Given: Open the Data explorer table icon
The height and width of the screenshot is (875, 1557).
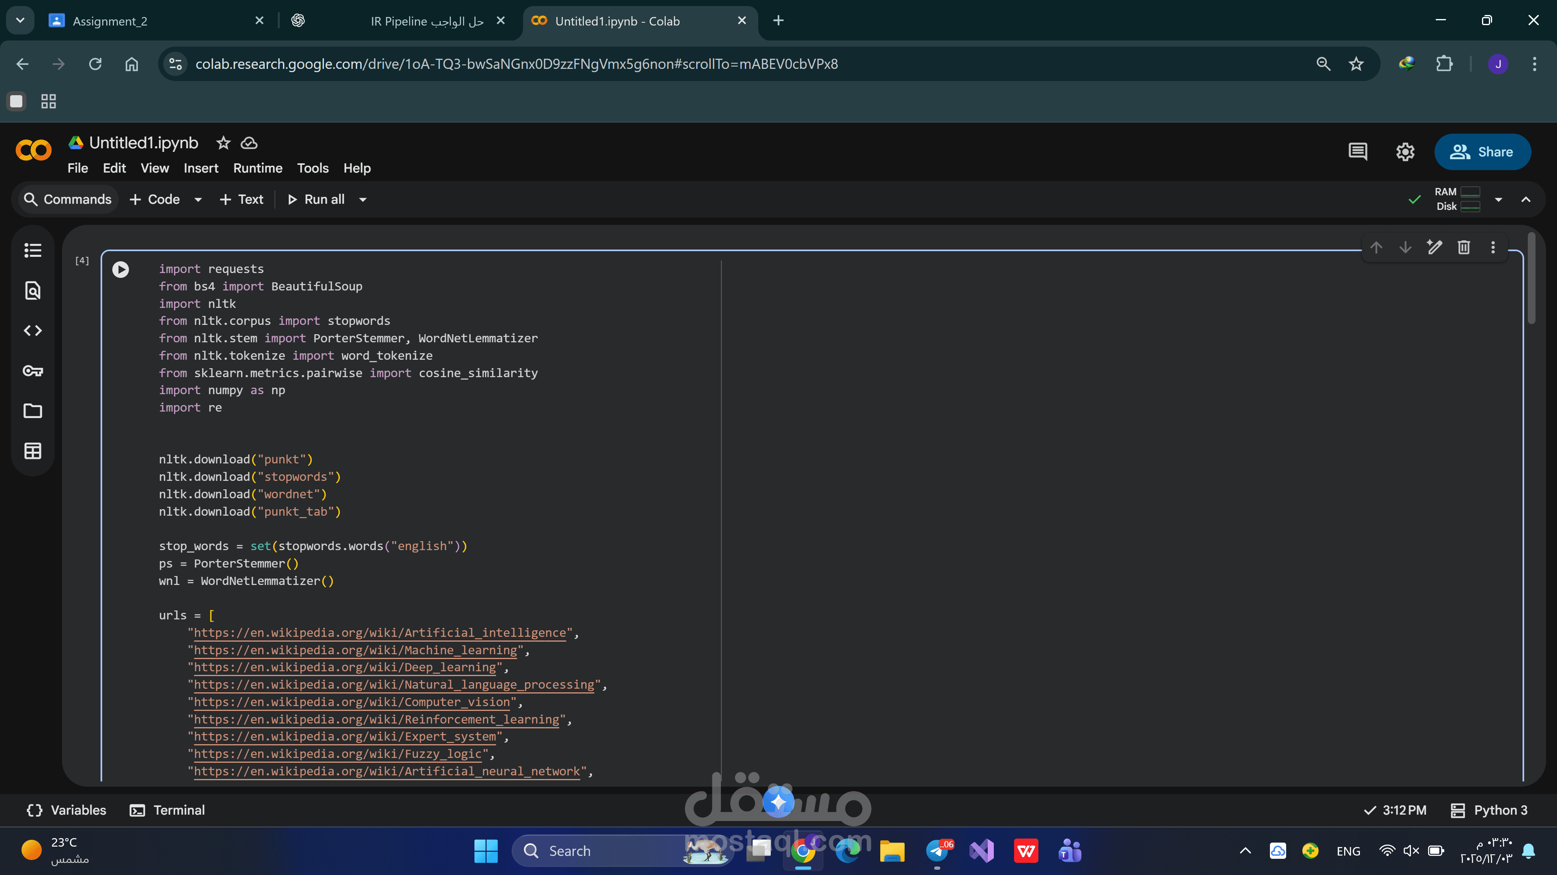Looking at the screenshot, I should [32, 450].
